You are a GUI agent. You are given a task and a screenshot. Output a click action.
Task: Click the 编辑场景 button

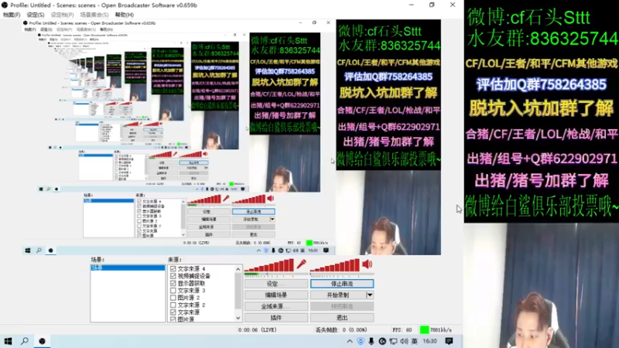tap(276, 295)
